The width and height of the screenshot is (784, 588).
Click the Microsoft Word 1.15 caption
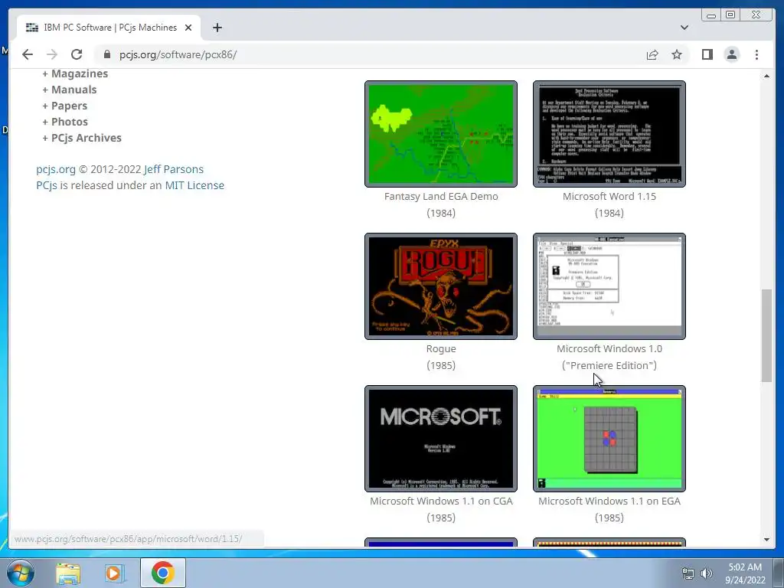[x=609, y=197]
